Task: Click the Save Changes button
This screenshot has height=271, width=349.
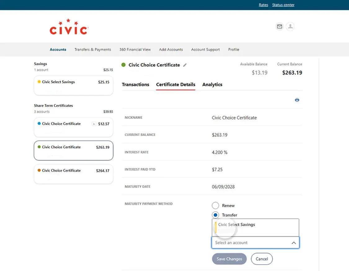Action: pos(229,259)
